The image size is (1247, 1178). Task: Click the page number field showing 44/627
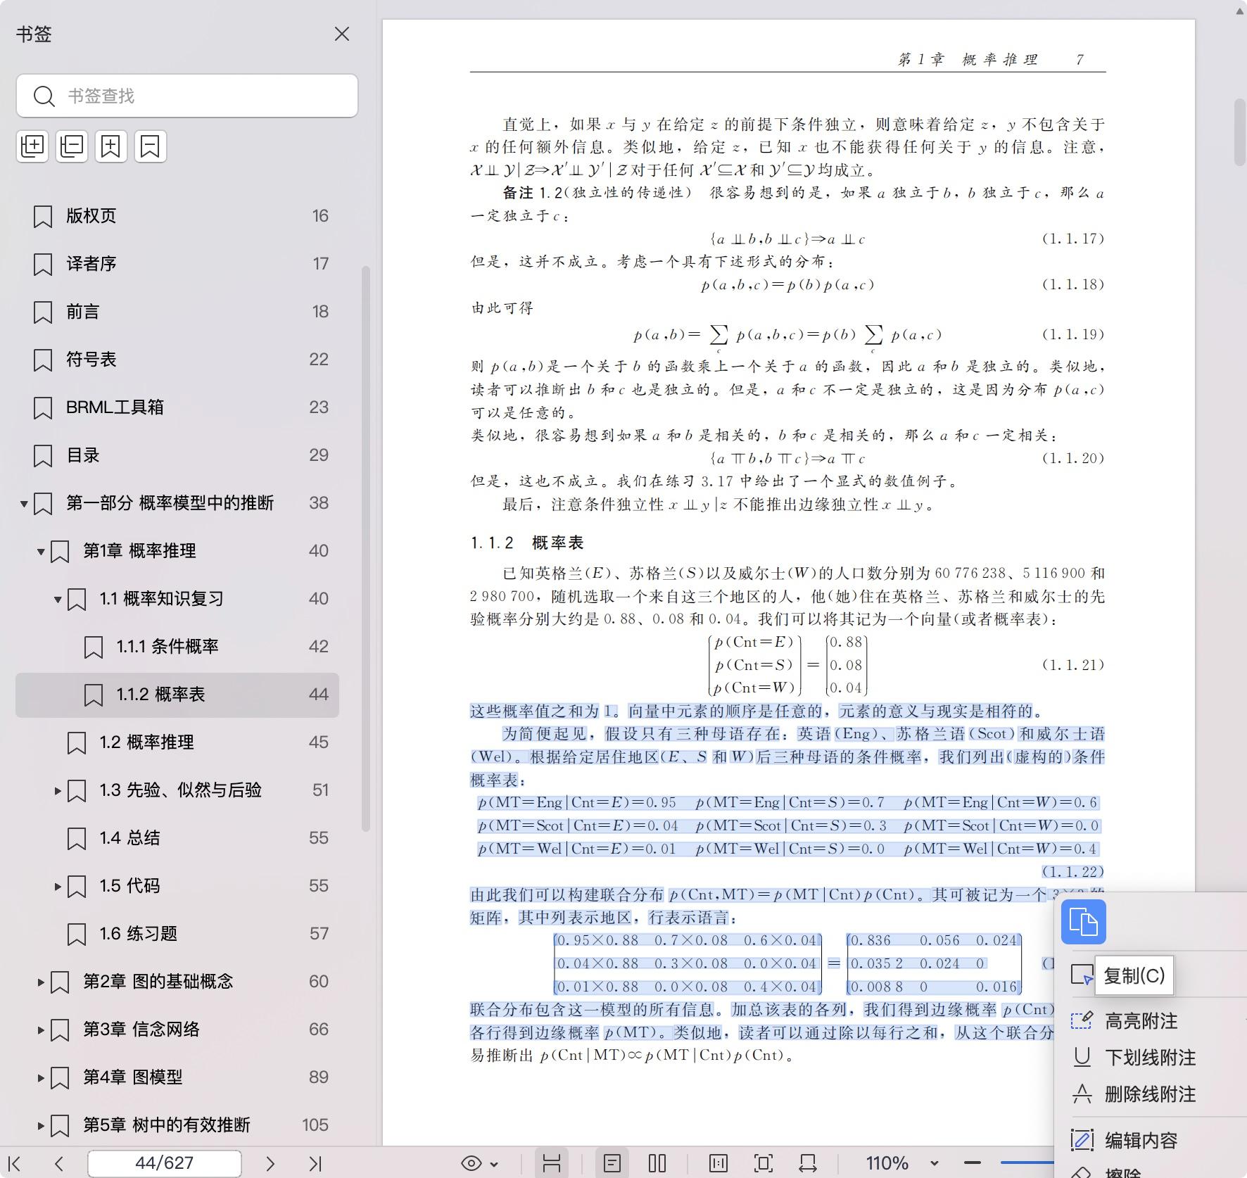(164, 1163)
